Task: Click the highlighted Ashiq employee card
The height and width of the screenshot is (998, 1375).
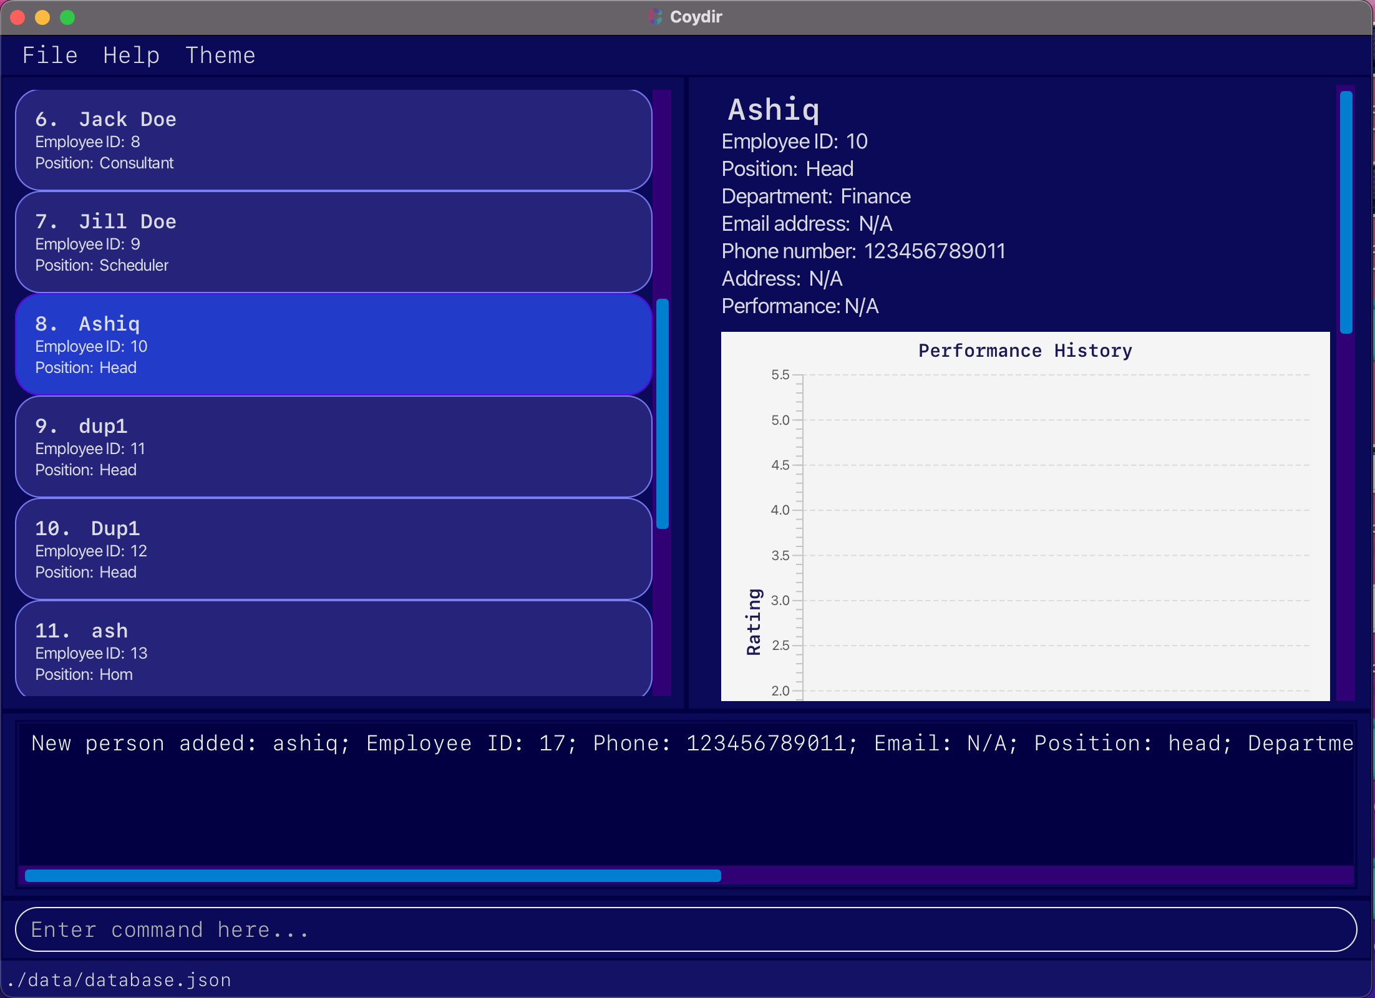Action: tap(333, 345)
